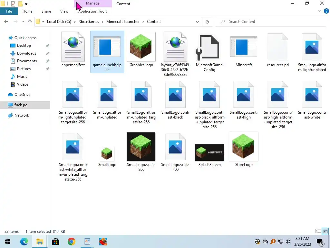Click XboxGames in address breadcrumb
330x248 pixels.
[x=89, y=22]
